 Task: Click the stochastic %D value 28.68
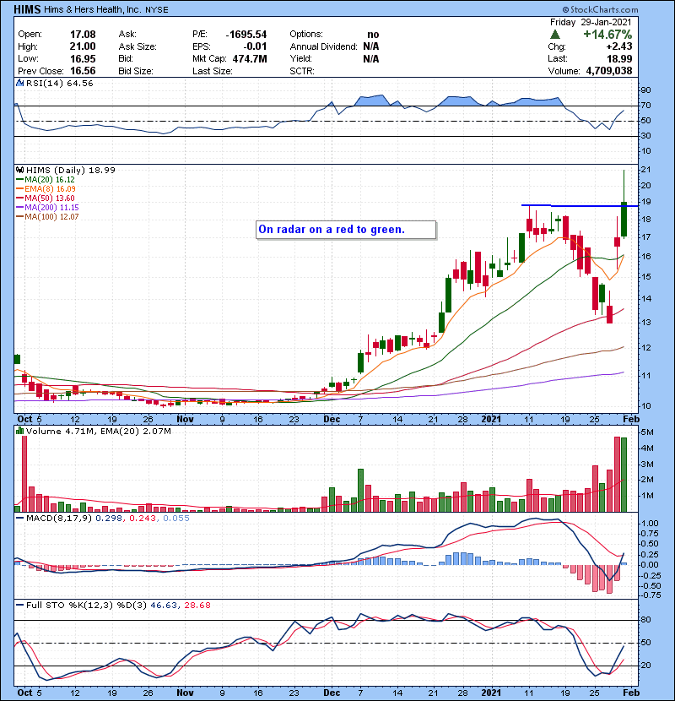197,605
